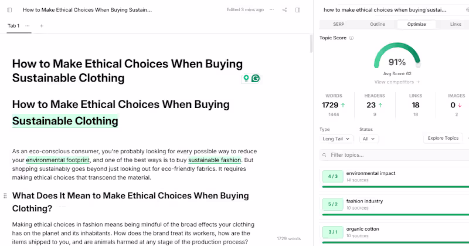
Task: Open the Links tab
Action: [x=455, y=25]
